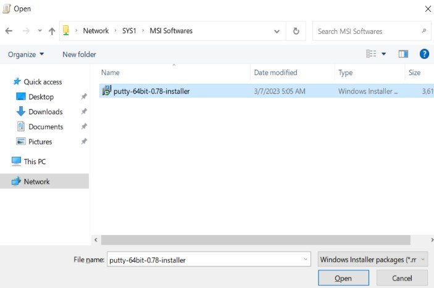Create a New folder
The image size is (434, 288).
coord(79,54)
